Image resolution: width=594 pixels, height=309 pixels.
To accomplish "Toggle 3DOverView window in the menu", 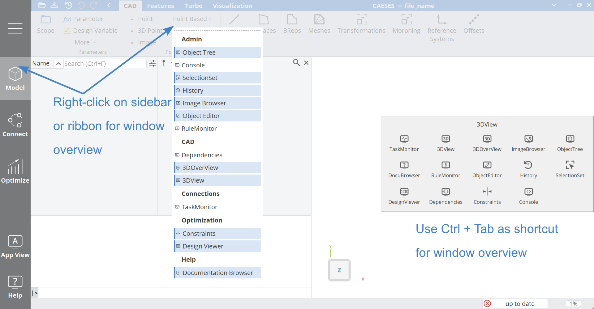I will pyautogui.click(x=217, y=168).
